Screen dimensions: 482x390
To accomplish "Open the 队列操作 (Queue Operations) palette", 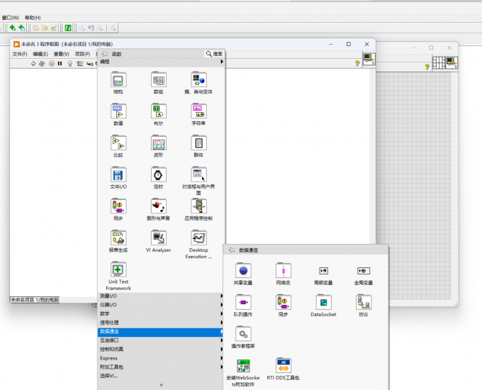I will point(243,302).
